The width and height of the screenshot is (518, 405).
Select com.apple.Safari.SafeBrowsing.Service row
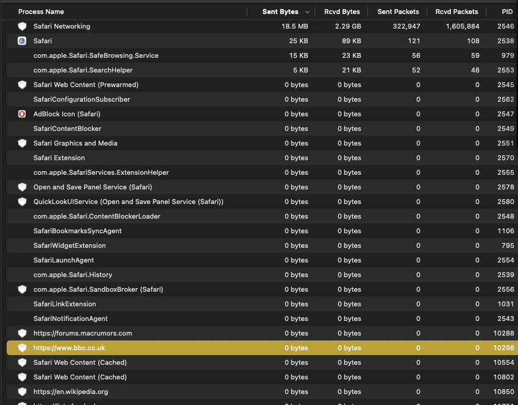pyautogui.click(x=262, y=55)
